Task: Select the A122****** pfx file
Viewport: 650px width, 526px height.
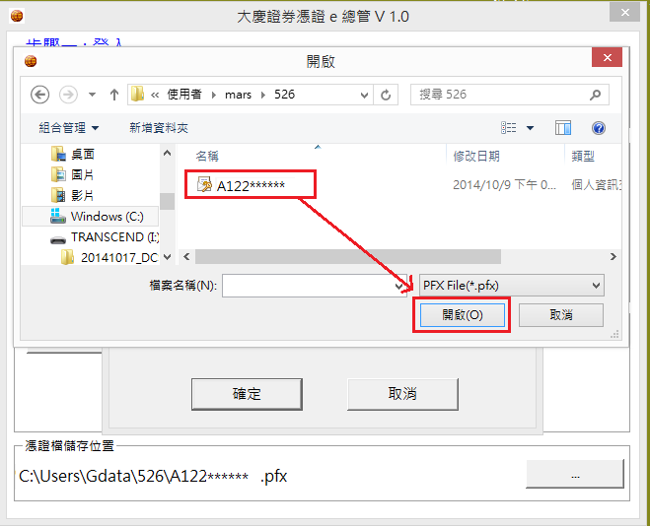Action: coord(250,184)
